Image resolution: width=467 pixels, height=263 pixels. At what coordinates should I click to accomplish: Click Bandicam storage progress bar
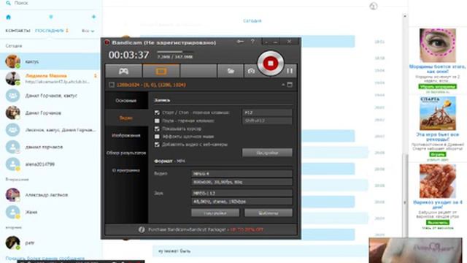(x=175, y=52)
